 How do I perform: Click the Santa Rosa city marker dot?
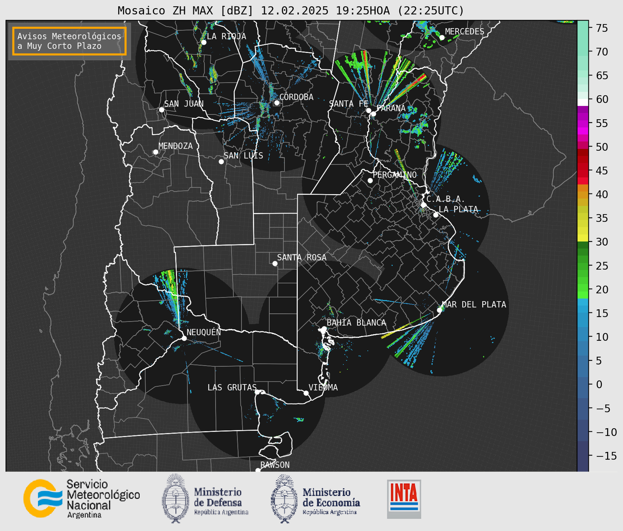[275, 263]
